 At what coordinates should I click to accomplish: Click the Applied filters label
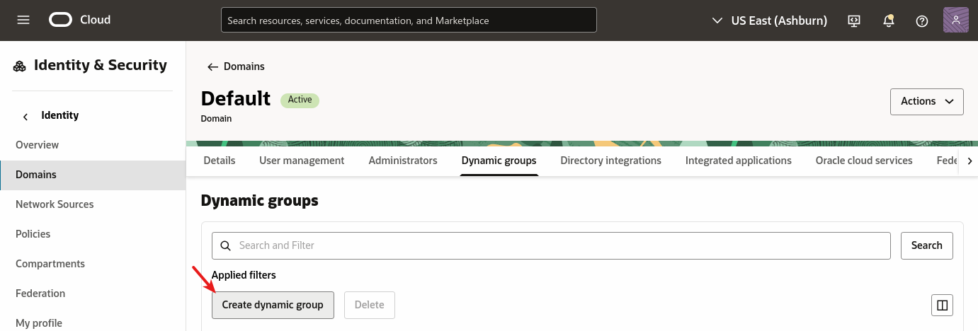[x=244, y=275]
